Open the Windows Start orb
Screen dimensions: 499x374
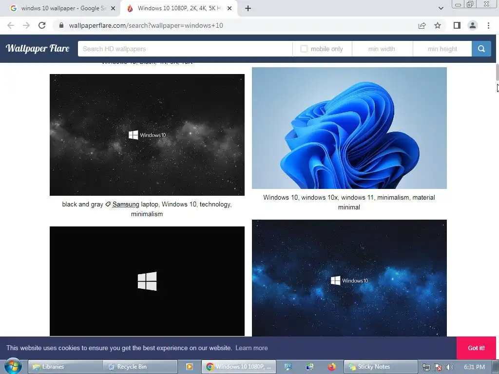[x=13, y=366]
